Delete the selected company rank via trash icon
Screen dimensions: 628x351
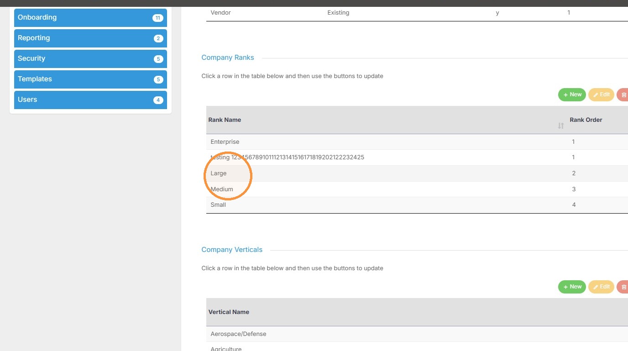point(623,94)
